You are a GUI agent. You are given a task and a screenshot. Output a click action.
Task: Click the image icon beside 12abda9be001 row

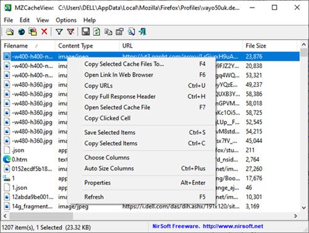point(7,197)
